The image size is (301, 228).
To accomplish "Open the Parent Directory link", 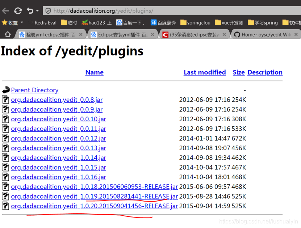I will (x=34, y=90).
